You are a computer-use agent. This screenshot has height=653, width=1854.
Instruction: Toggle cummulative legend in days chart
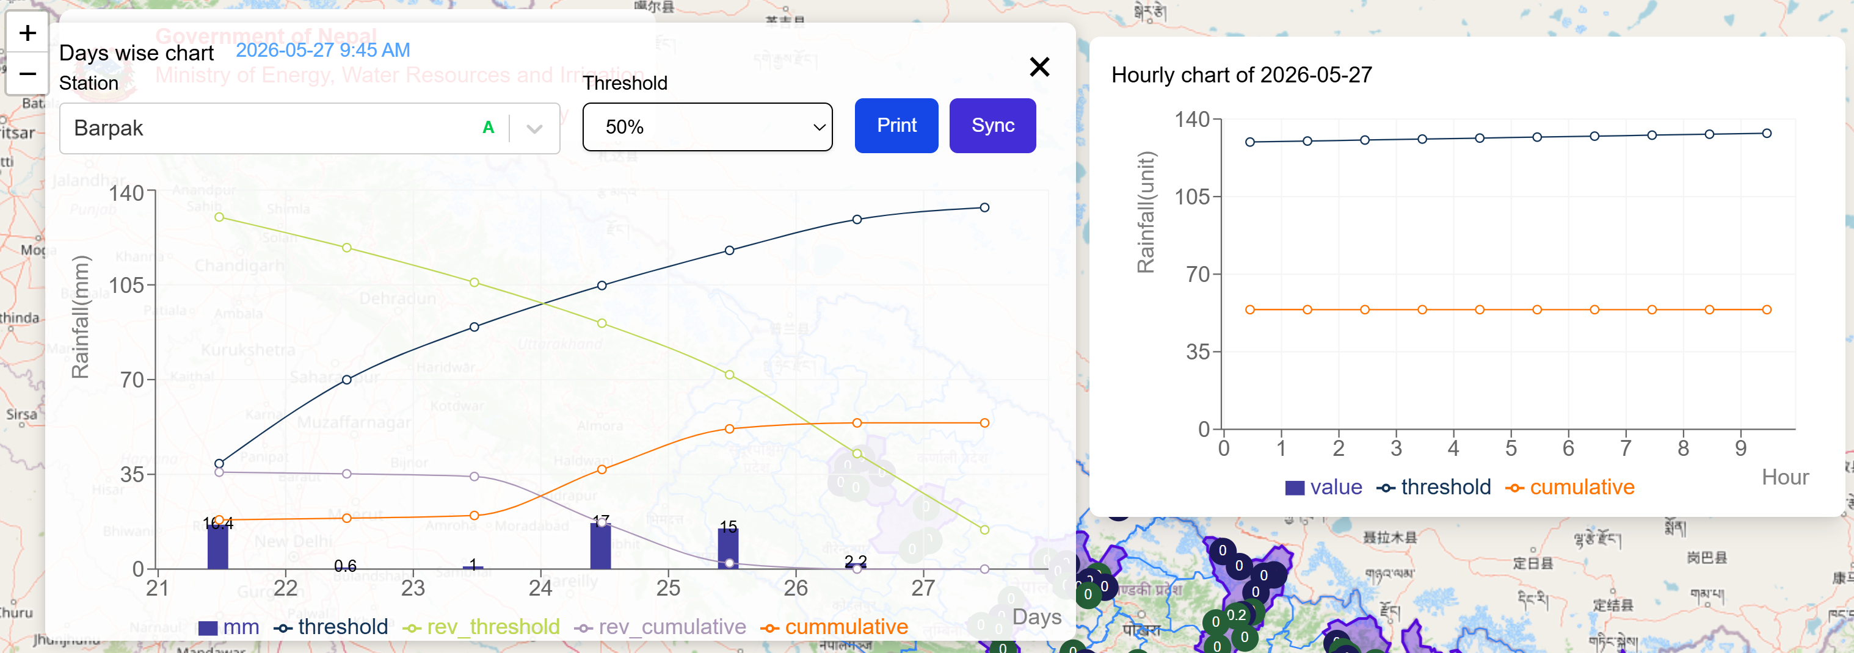(x=835, y=627)
